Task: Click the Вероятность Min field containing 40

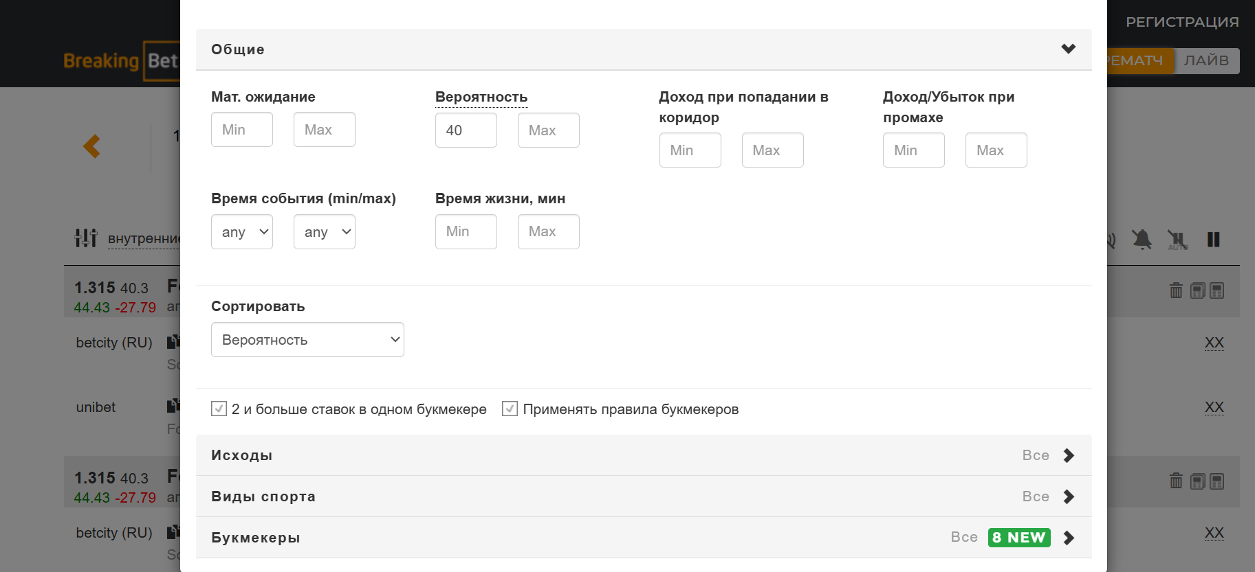Action: (x=466, y=130)
